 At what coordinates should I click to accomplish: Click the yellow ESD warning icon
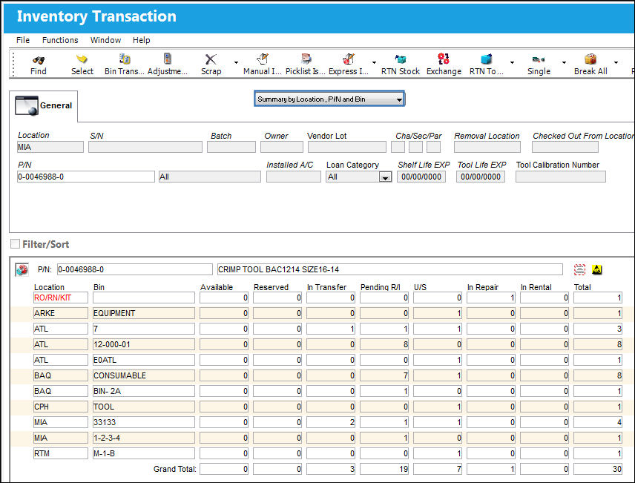coord(596,269)
